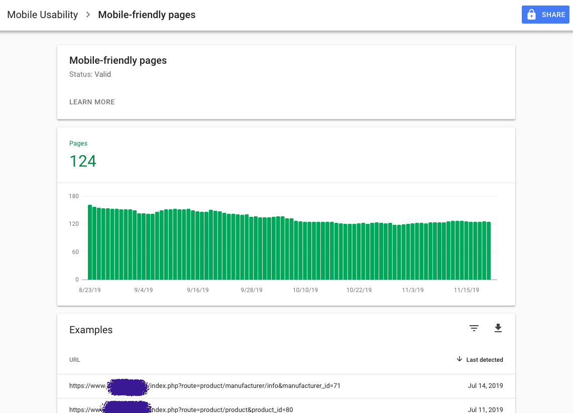Image resolution: width=573 pixels, height=413 pixels.
Task: Click the Pages 124 metric
Action: [x=83, y=161]
